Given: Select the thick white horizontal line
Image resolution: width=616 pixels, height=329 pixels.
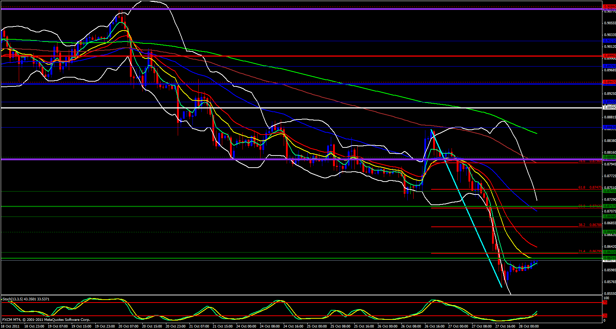Looking at the screenshot, I should [294, 108].
